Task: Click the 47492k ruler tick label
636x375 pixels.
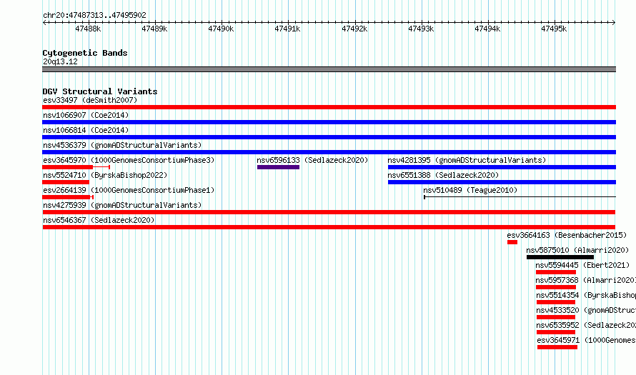Action: click(354, 29)
